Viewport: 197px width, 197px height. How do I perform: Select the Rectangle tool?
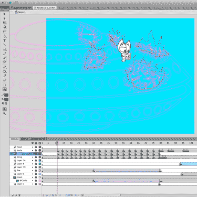[x=5, y=49]
